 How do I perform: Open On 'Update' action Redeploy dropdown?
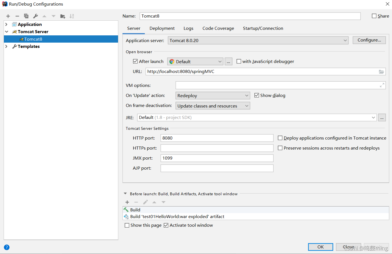click(213, 96)
